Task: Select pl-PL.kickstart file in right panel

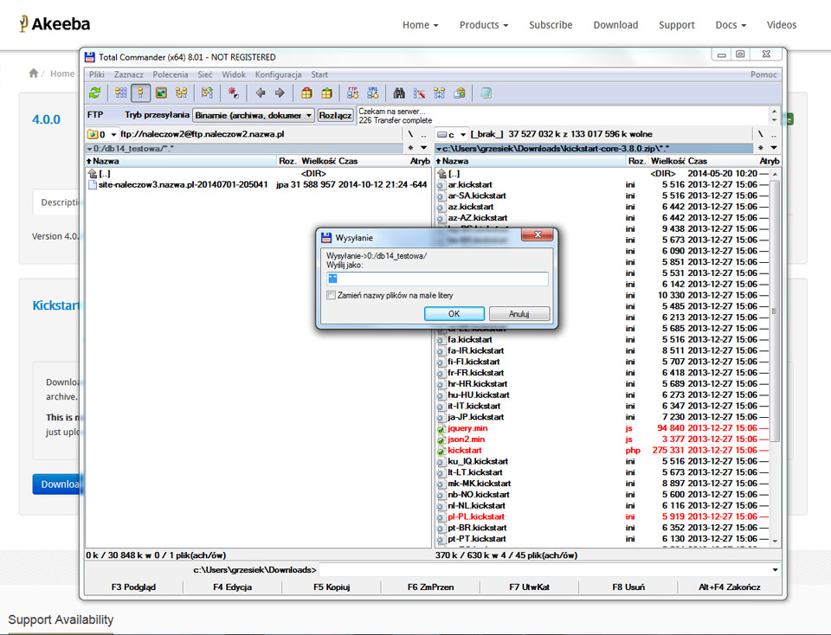Action: [x=602, y=516]
